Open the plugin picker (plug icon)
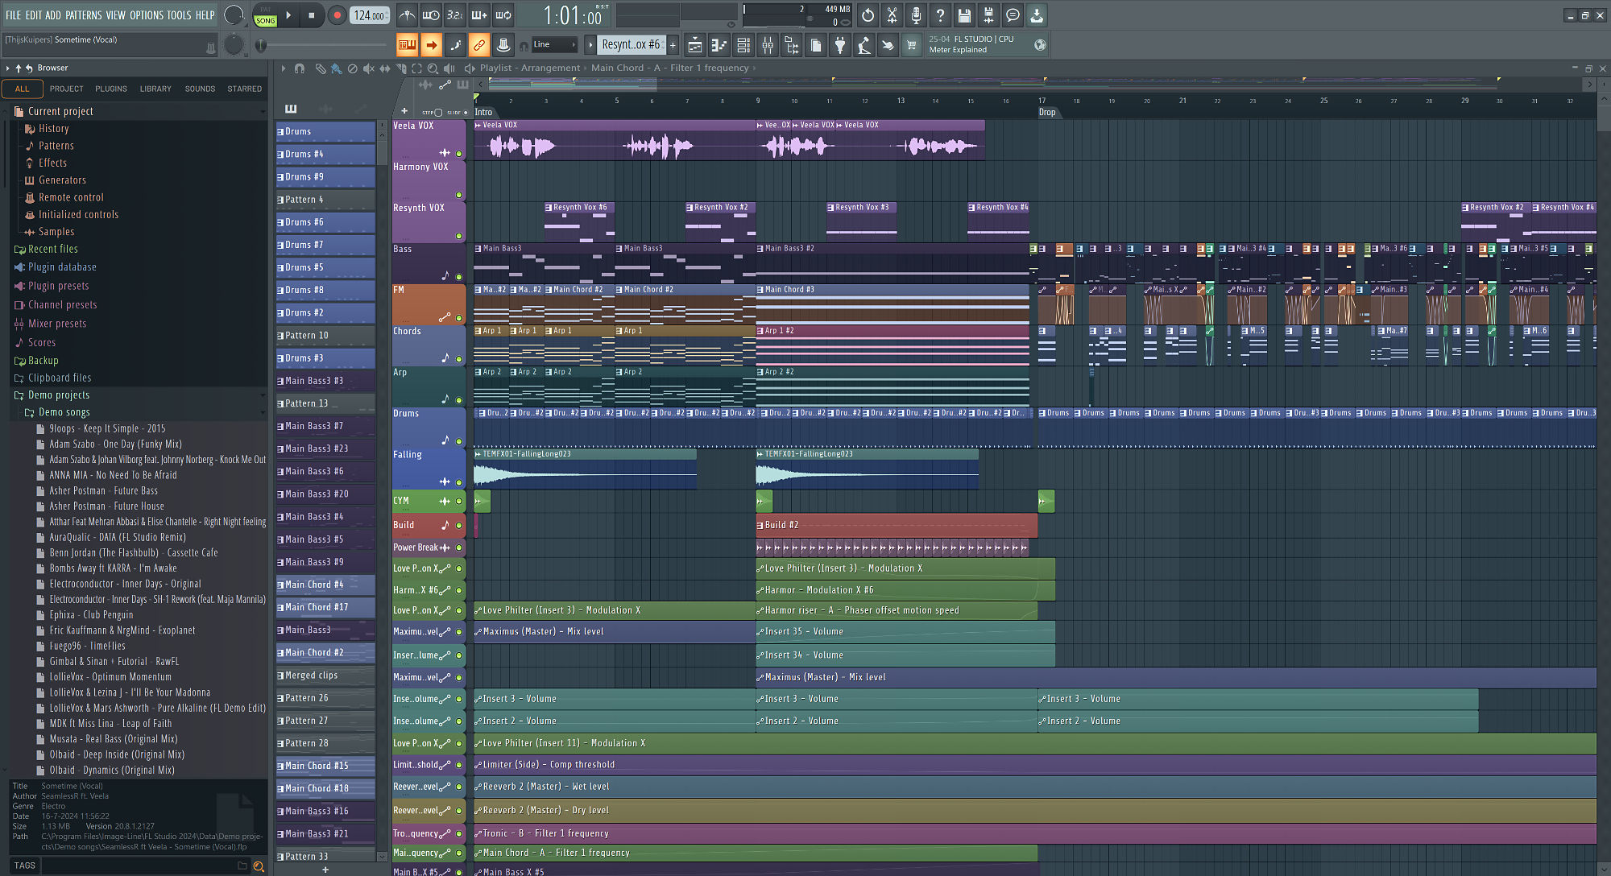This screenshot has width=1611, height=876. (x=840, y=46)
